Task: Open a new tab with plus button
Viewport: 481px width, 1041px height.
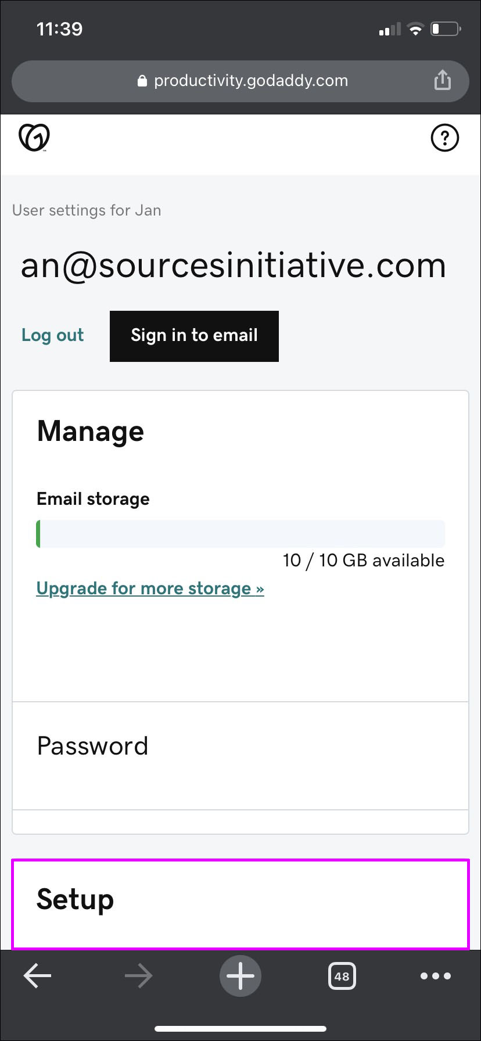Action: click(x=240, y=977)
